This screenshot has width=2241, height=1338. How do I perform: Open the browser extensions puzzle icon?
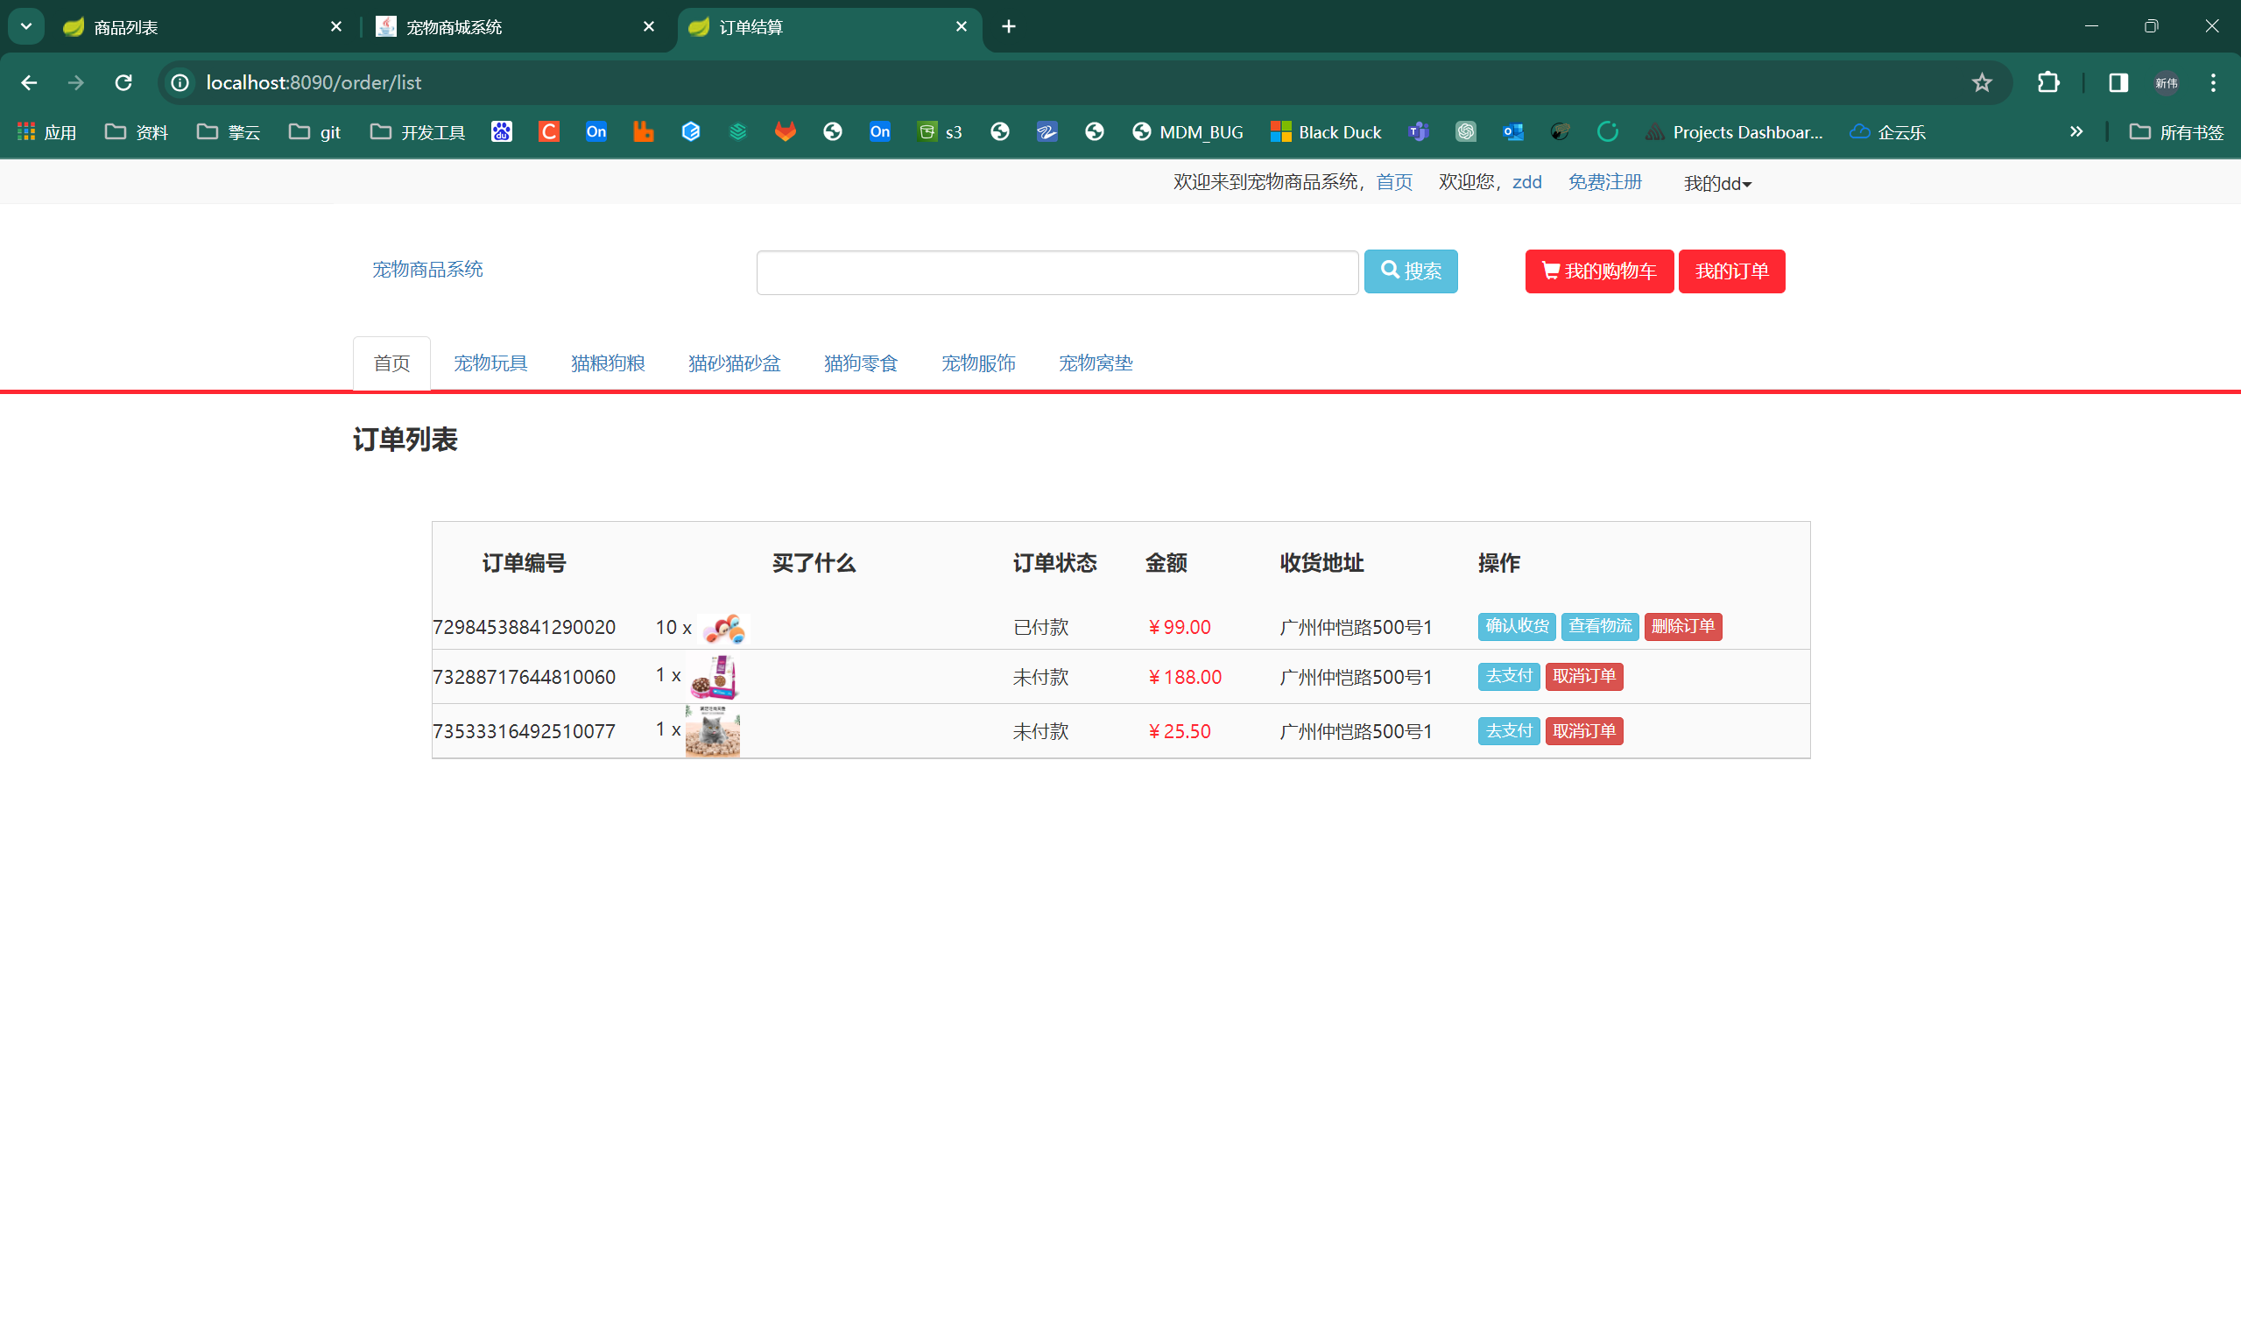pos(2048,83)
